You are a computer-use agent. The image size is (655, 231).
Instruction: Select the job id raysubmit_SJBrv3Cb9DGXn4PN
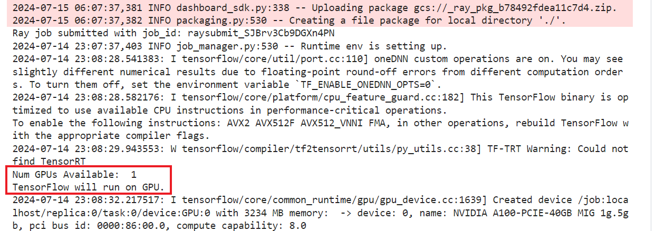point(260,33)
